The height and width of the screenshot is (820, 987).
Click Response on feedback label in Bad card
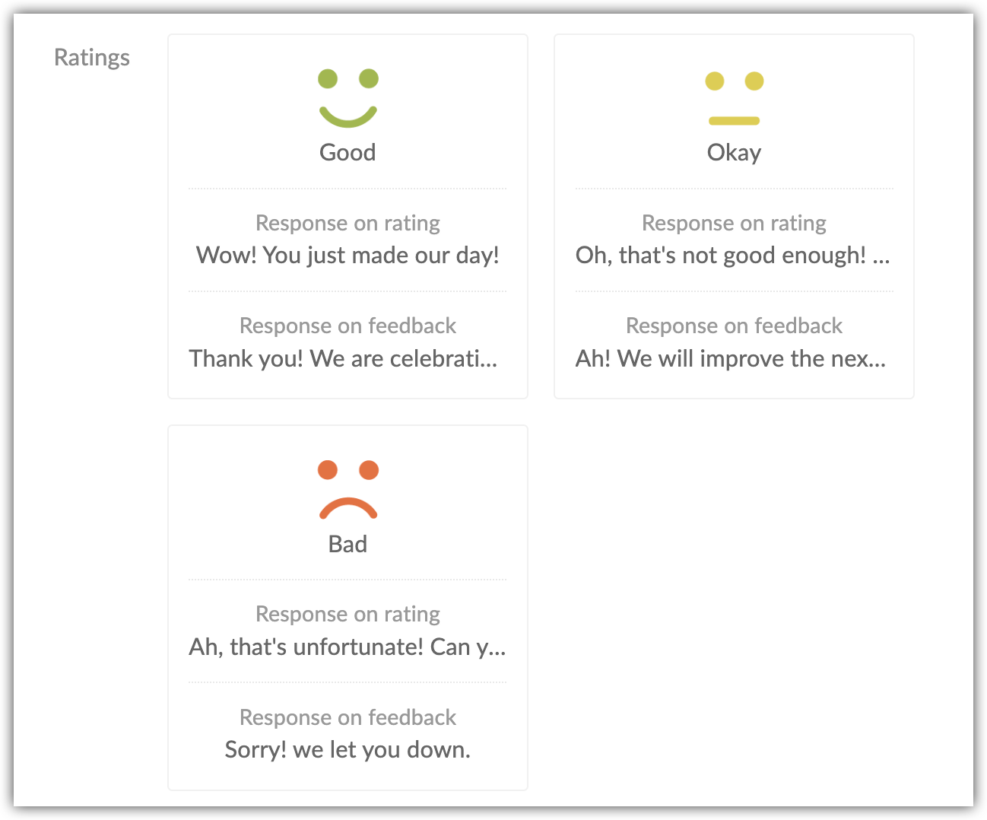click(x=348, y=717)
